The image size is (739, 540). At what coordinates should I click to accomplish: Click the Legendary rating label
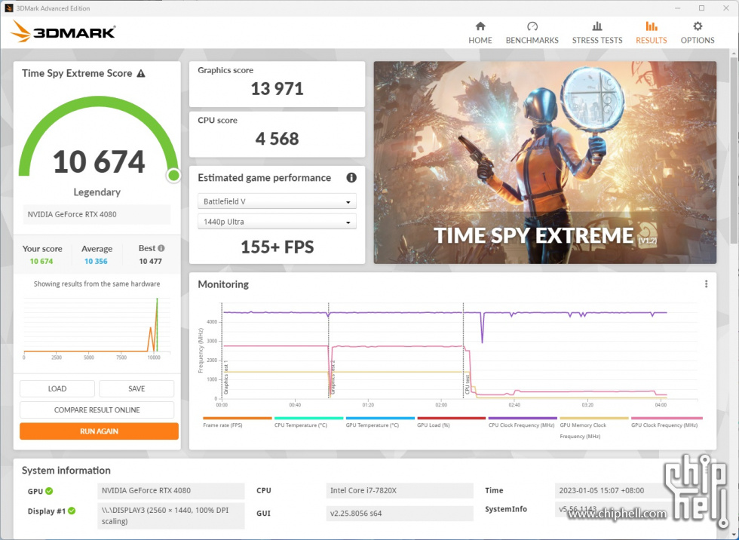pyautogui.click(x=97, y=192)
